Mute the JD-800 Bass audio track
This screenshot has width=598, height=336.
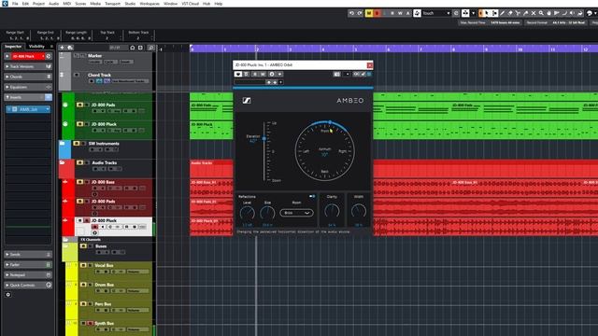79,182
